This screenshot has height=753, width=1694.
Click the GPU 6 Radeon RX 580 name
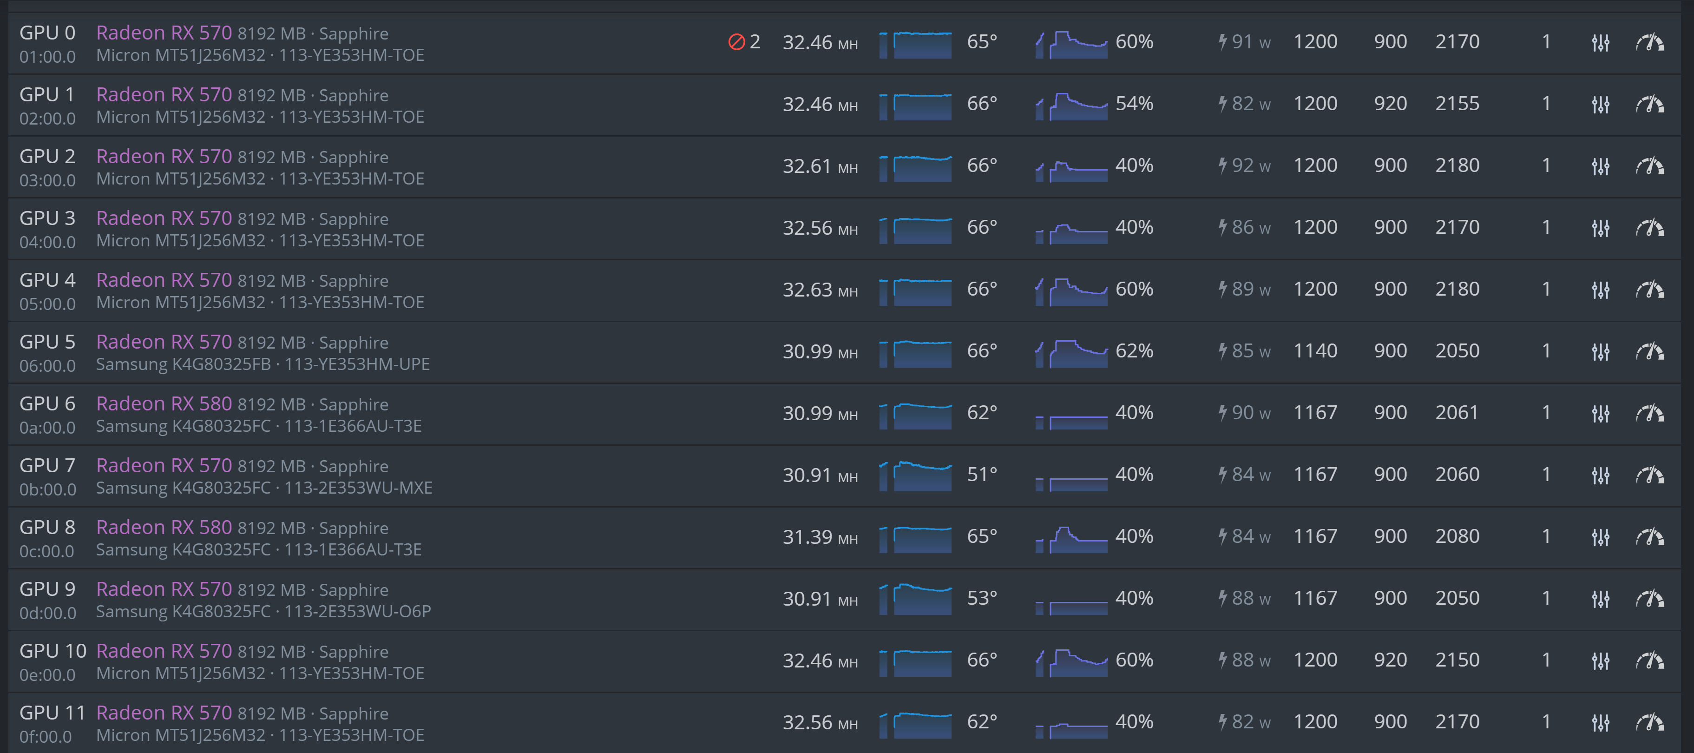(x=164, y=404)
